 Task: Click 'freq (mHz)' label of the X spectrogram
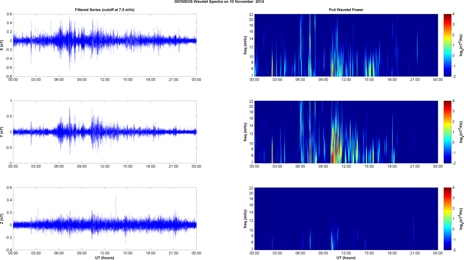click(245, 45)
